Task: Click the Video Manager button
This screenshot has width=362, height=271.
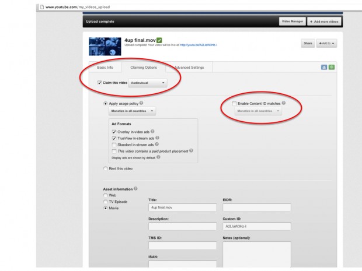Action: tap(293, 22)
